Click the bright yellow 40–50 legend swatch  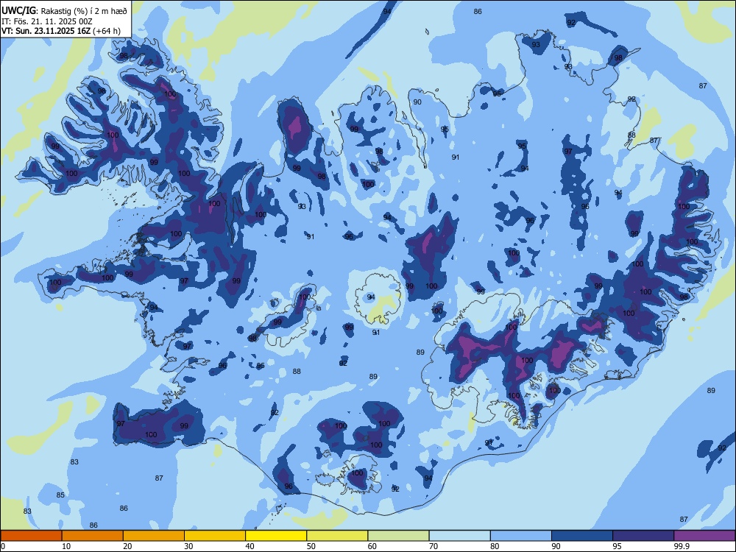276,536
